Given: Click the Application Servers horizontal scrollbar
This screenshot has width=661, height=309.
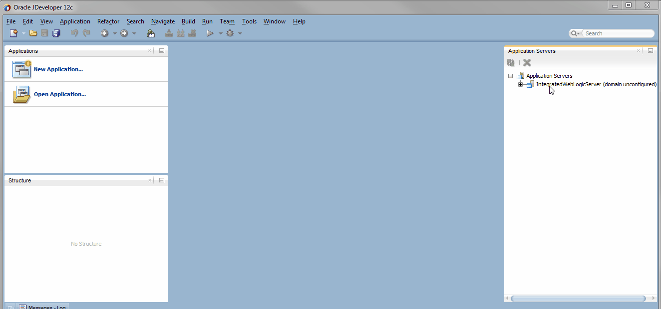Looking at the screenshot, I should coord(578,299).
